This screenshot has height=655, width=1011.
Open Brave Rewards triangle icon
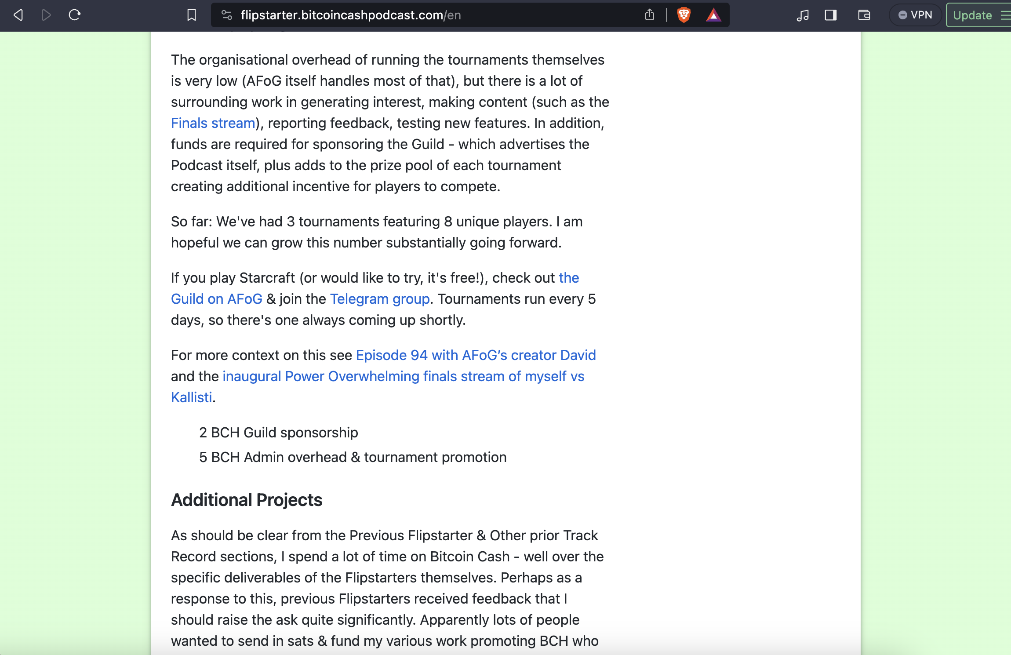point(713,15)
